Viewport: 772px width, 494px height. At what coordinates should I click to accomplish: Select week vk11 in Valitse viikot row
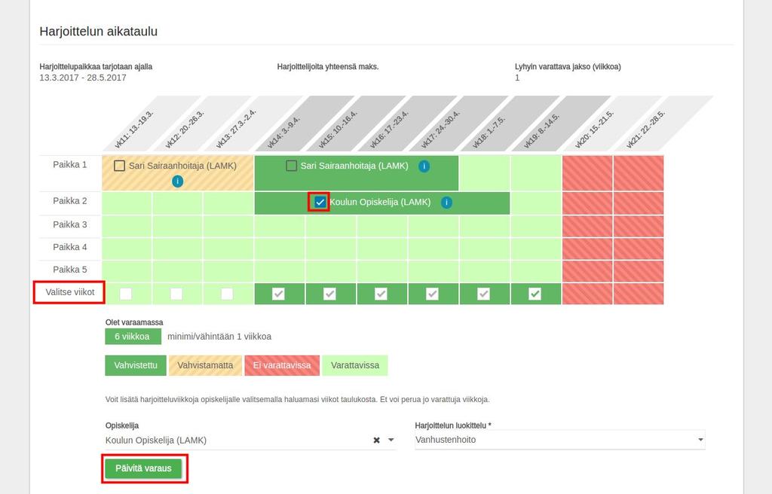tap(126, 294)
